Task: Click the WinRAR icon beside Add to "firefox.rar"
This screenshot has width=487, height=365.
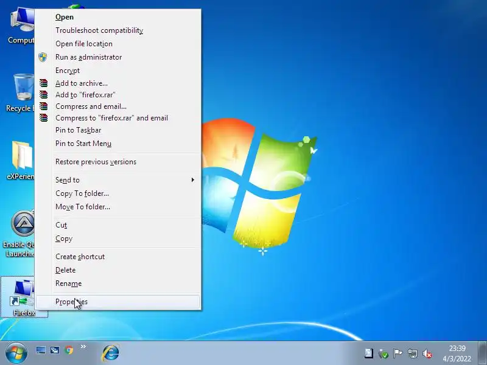Action: click(43, 94)
